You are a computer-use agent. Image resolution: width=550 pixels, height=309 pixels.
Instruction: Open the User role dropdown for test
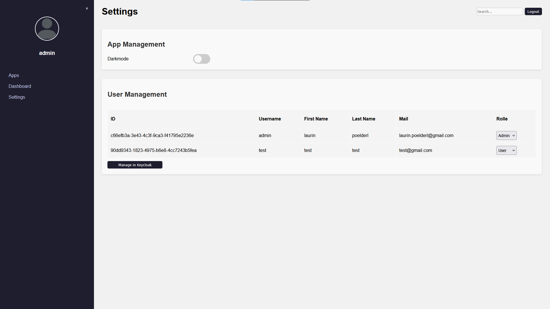point(506,150)
